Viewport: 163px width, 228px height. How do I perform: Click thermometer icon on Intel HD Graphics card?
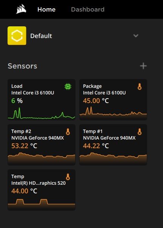click(68, 177)
